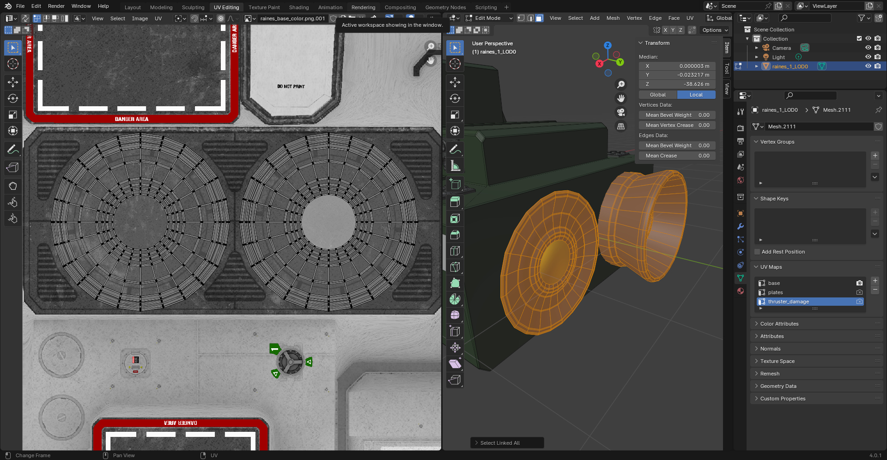The width and height of the screenshot is (887, 460).
Task: Enable the Add Rest Position checkbox
Action: tap(757, 252)
